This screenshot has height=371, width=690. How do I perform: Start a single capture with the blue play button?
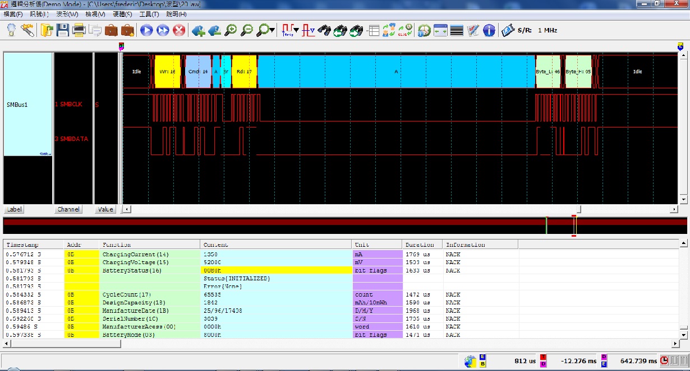pos(146,30)
